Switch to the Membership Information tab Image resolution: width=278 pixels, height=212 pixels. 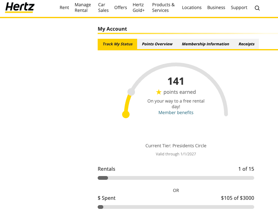205,44
